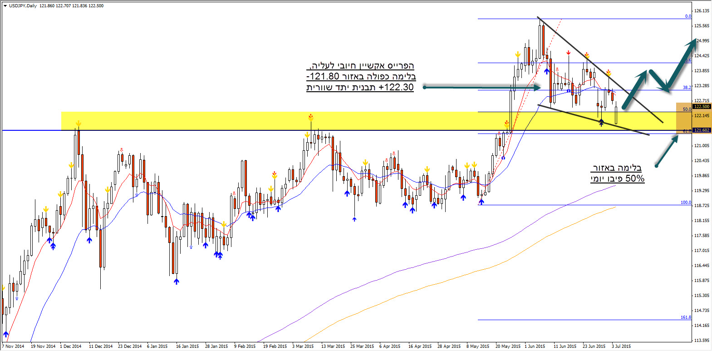Click the 13 Mar 2015 date label
This screenshot has width=712, height=351.
333,346
